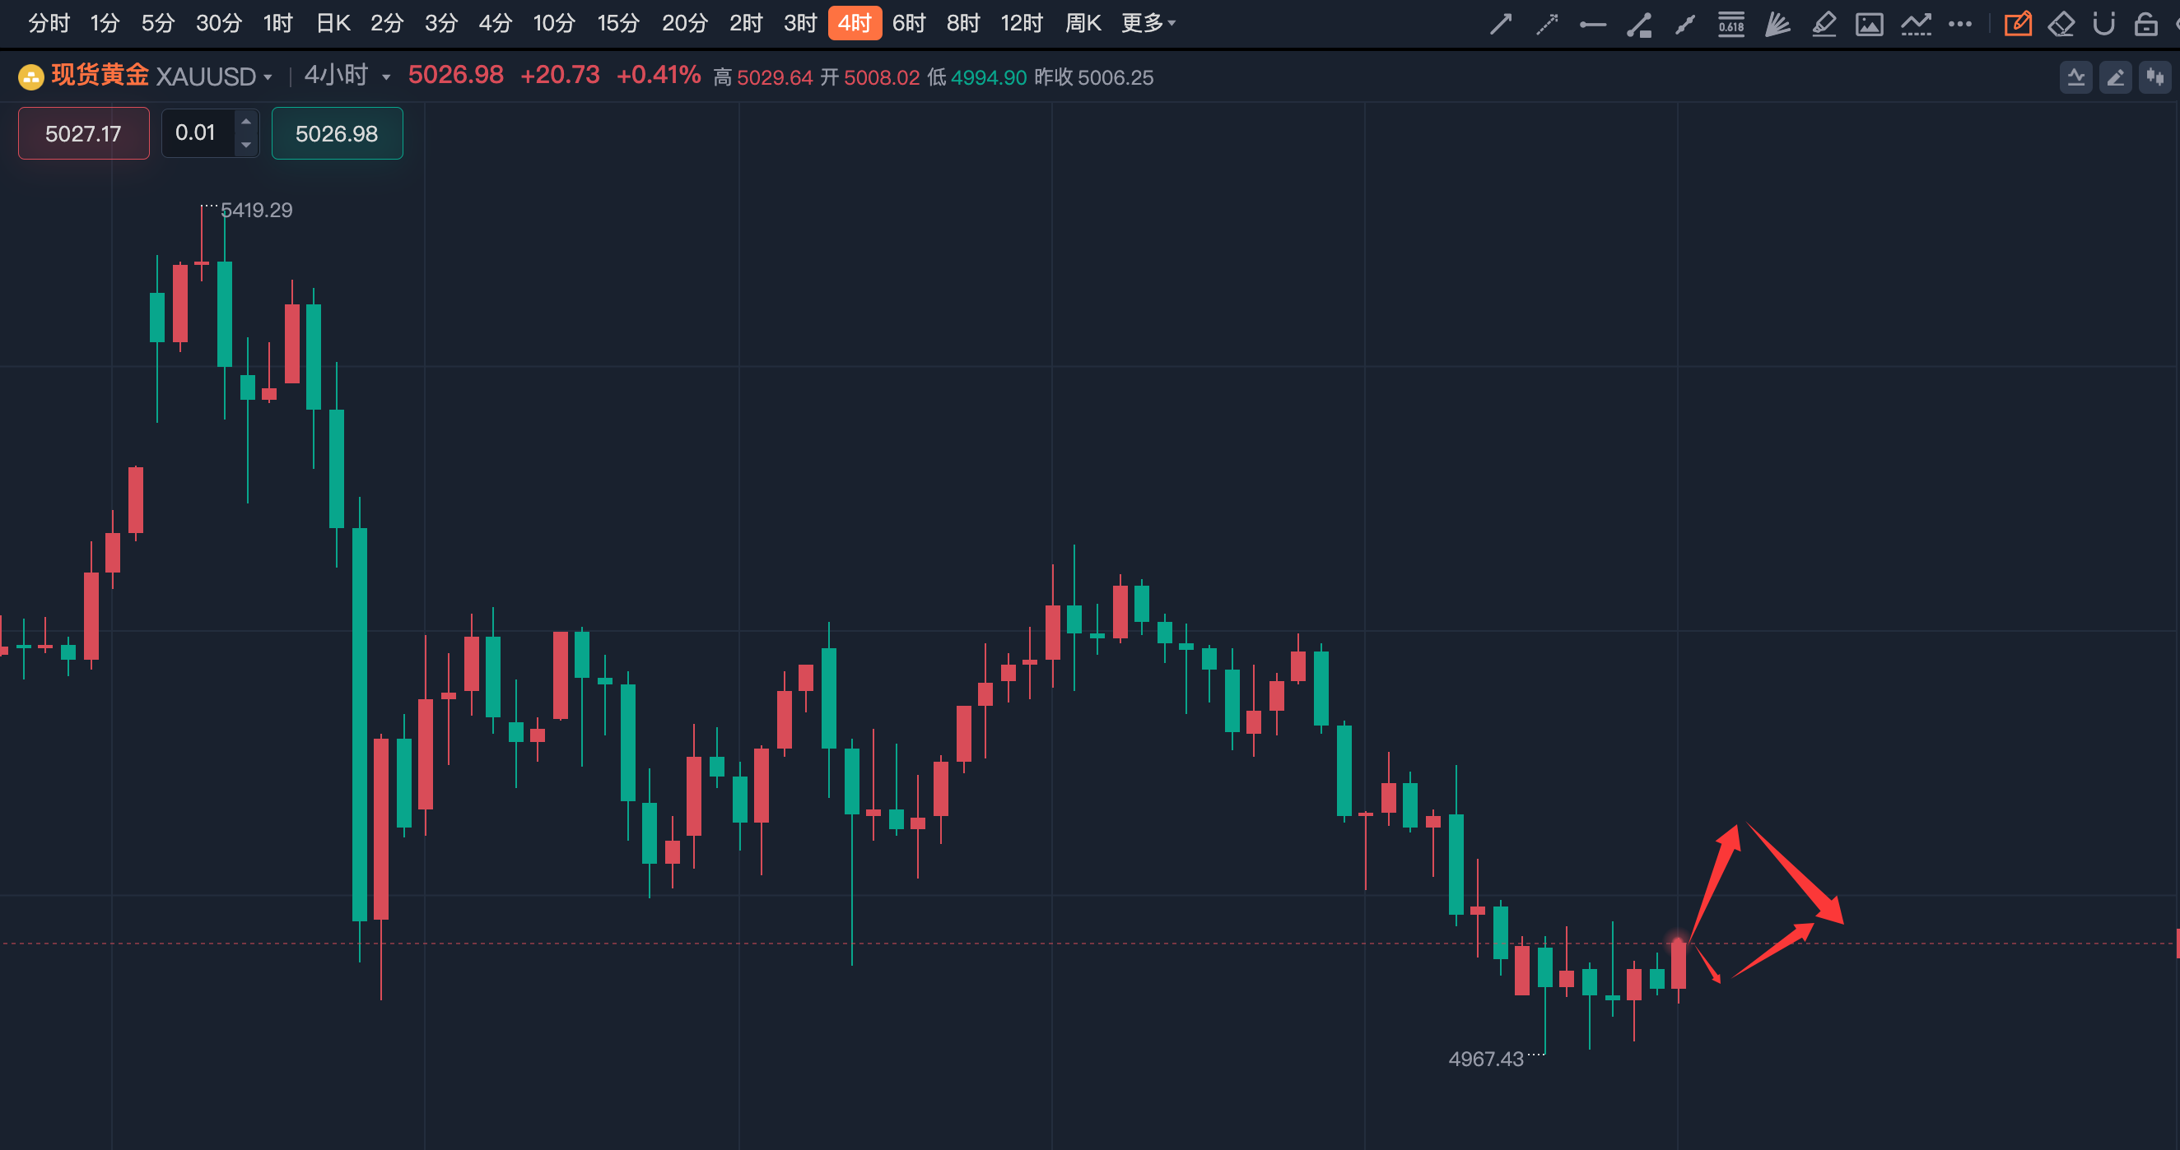Choose the highlighter marker tool

(1823, 24)
